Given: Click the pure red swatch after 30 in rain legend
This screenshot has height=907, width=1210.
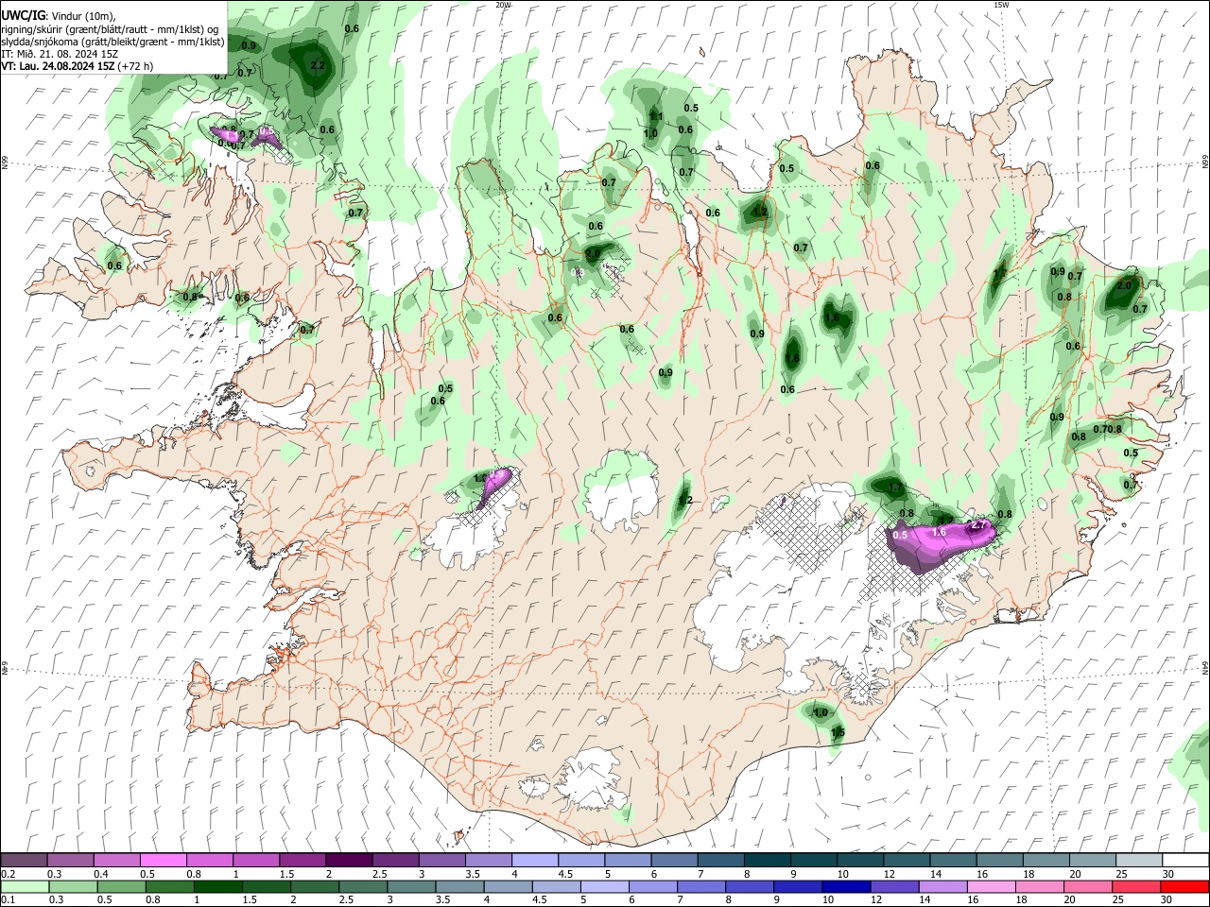Looking at the screenshot, I should 1184,886.
